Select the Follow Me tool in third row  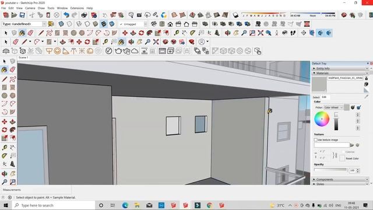tap(149, 33)
